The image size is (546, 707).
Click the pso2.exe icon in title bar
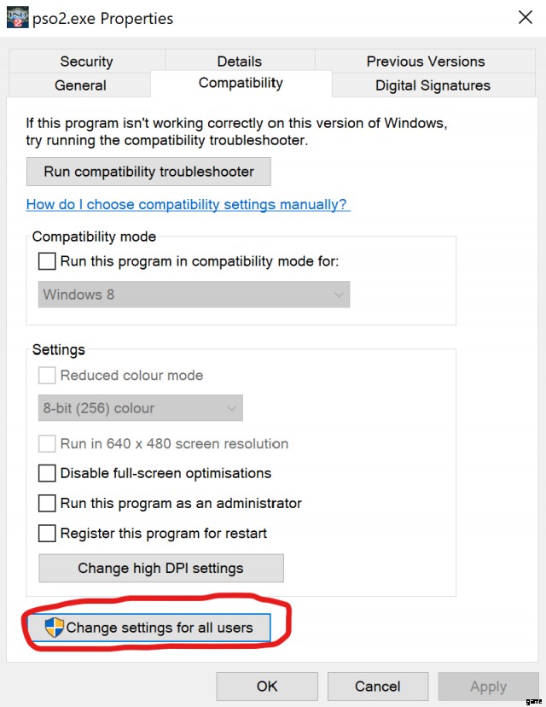tap(18, 17)
